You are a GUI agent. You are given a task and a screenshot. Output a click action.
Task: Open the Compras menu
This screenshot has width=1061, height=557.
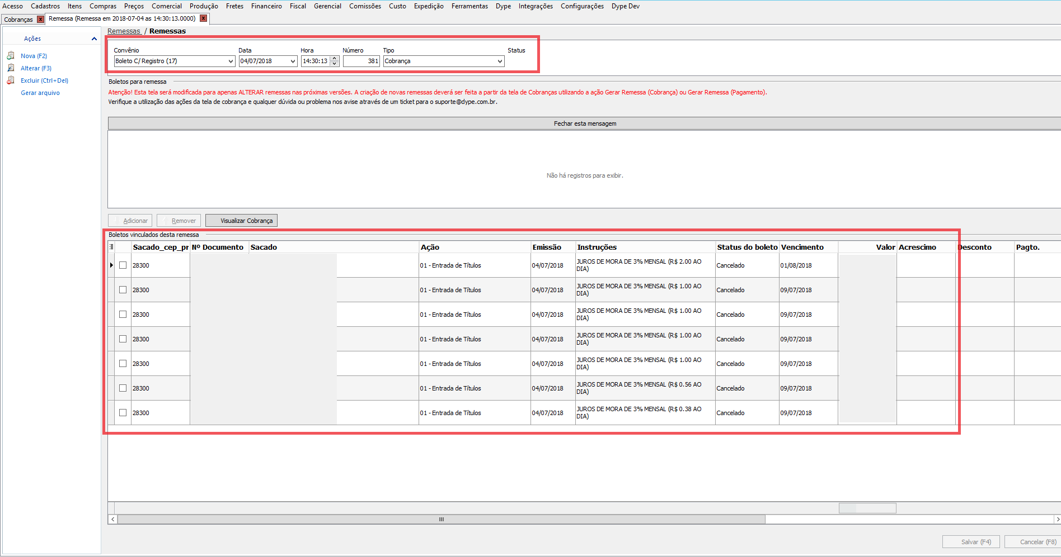pos(103,6)
